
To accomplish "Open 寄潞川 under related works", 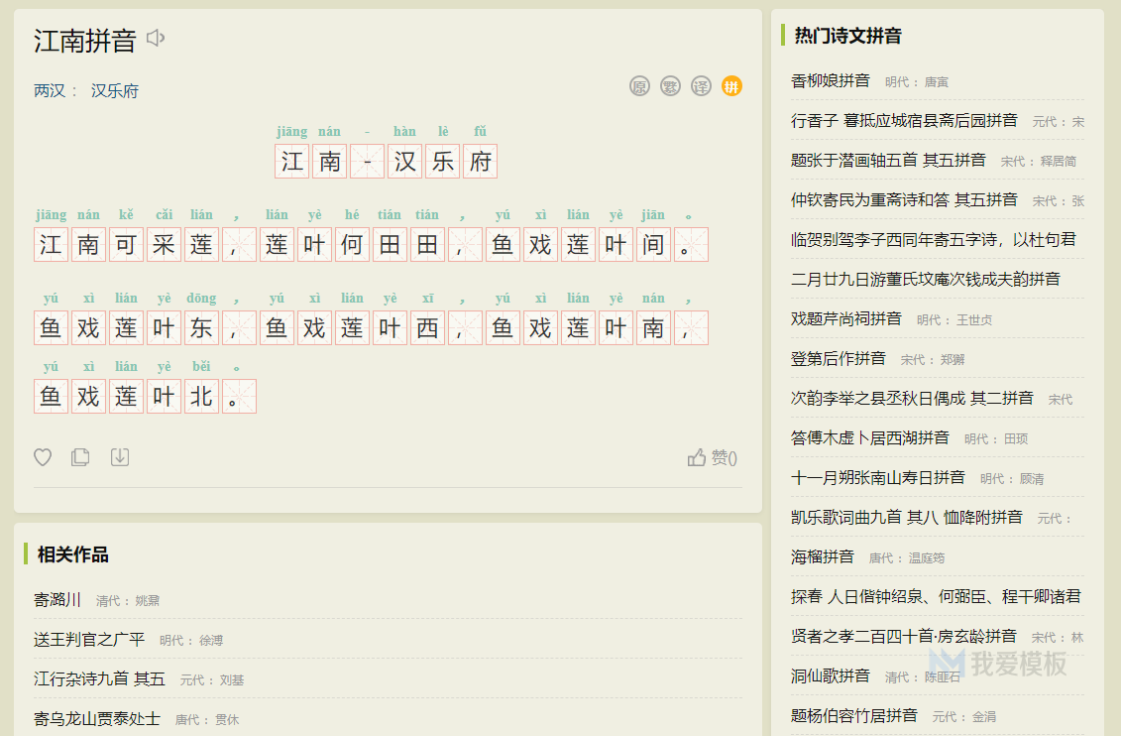I will (x=57, y=600).
